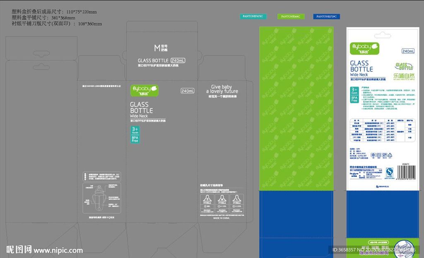Select blue GLASS BOTTLE heading on white card

pyautogui.click(x=361, y=66)
